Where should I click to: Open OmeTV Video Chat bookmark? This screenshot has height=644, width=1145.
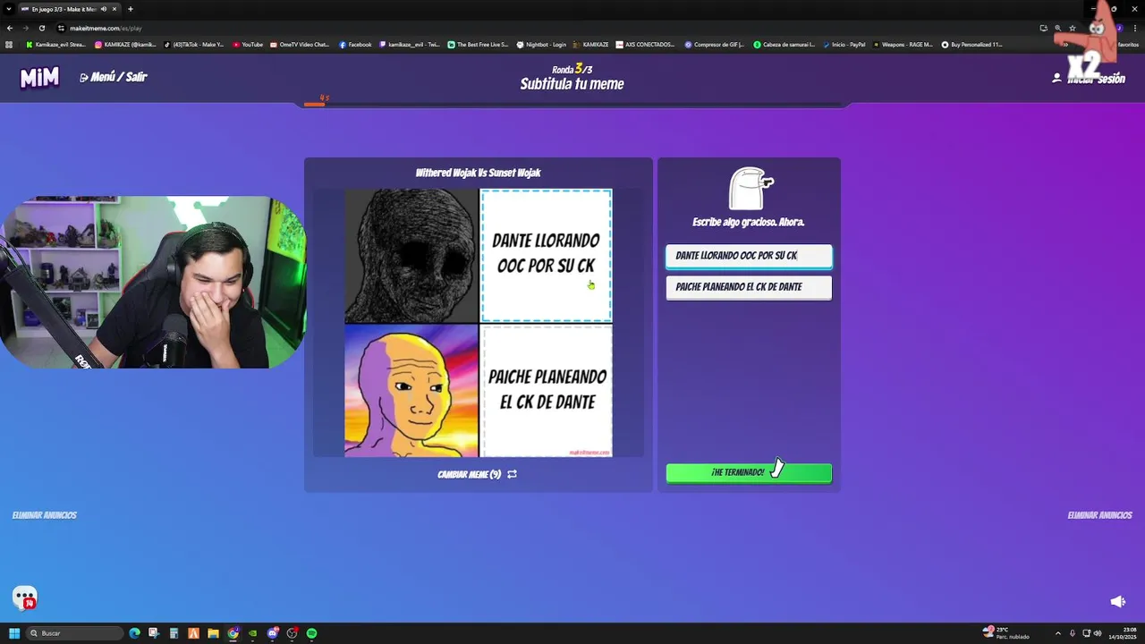click(x=300, y=45)
